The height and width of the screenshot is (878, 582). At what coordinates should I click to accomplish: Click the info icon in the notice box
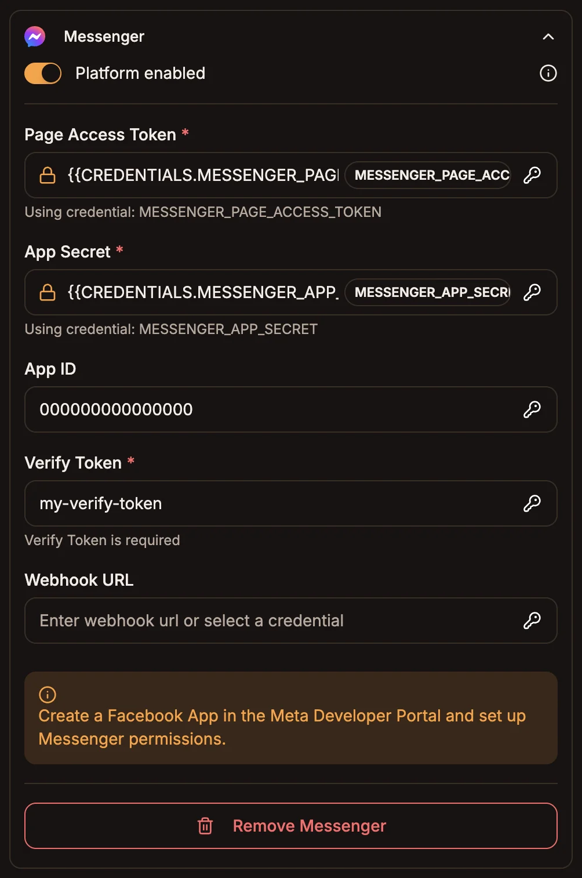(x=48, y=694)
